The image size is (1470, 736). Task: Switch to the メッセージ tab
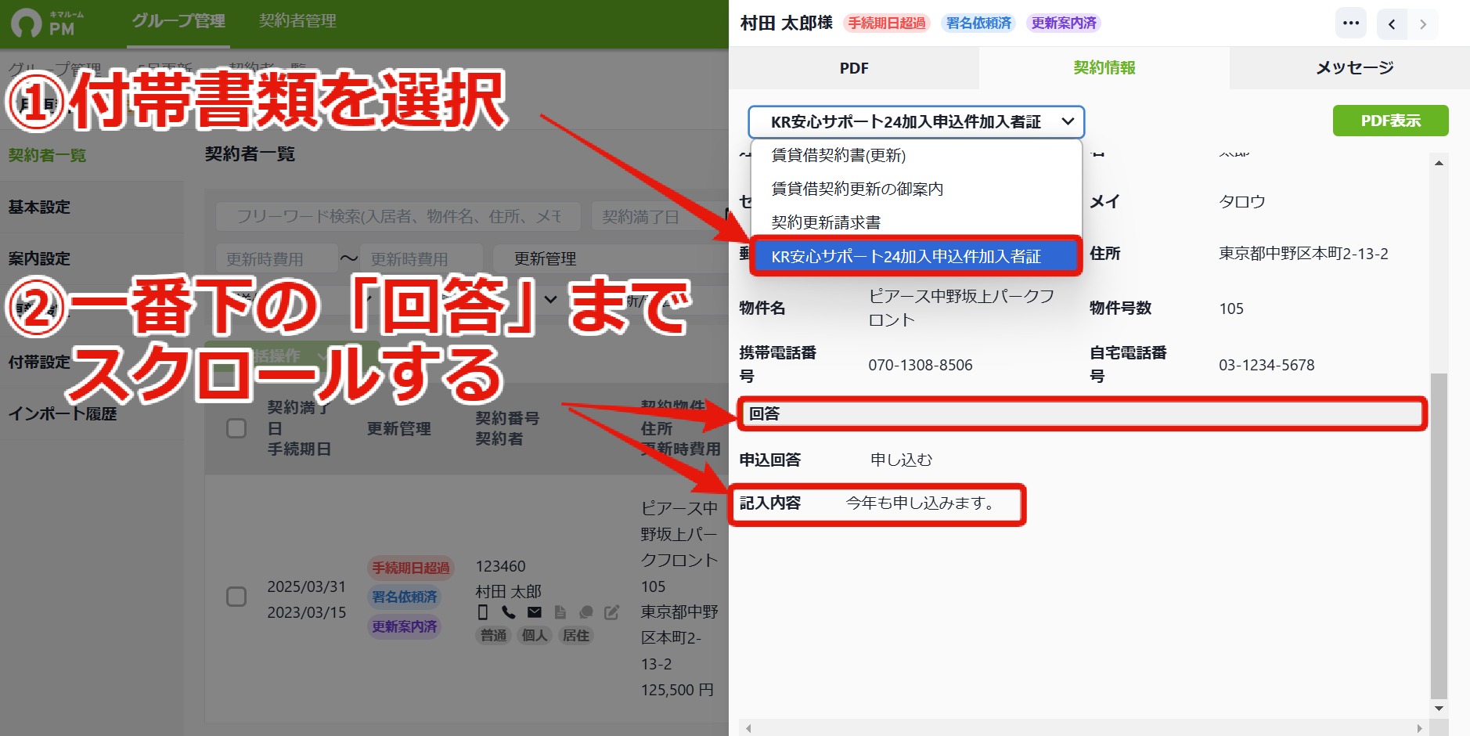[1354, 68]
